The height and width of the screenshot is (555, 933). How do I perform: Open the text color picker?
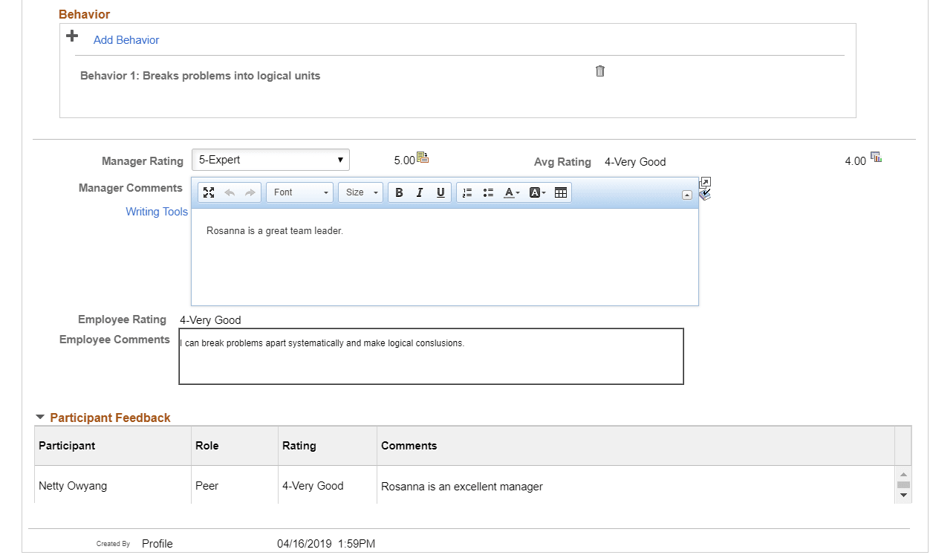510,192
